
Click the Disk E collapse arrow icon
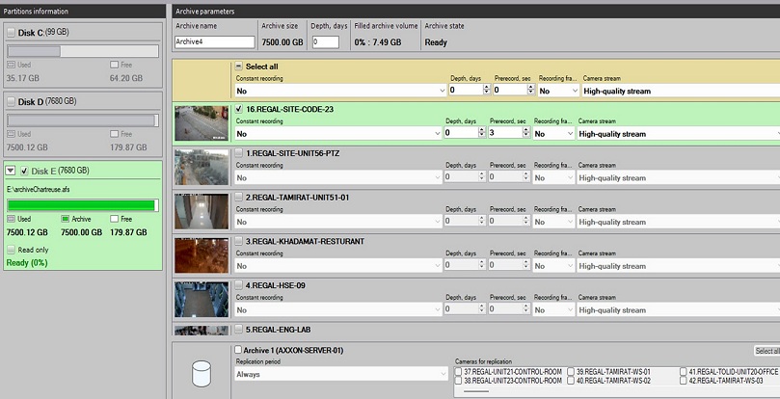(11, 171)
